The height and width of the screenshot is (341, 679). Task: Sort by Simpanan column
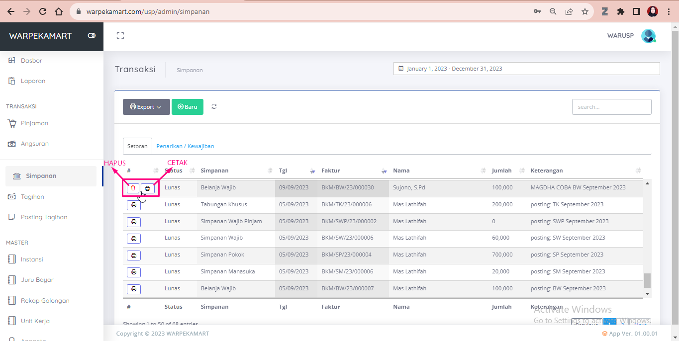tap(236, 170)
